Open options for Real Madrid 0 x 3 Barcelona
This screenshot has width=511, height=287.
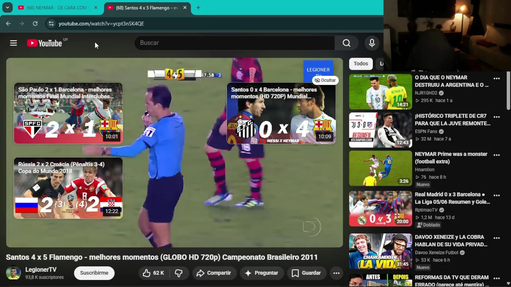pos(497,196)
